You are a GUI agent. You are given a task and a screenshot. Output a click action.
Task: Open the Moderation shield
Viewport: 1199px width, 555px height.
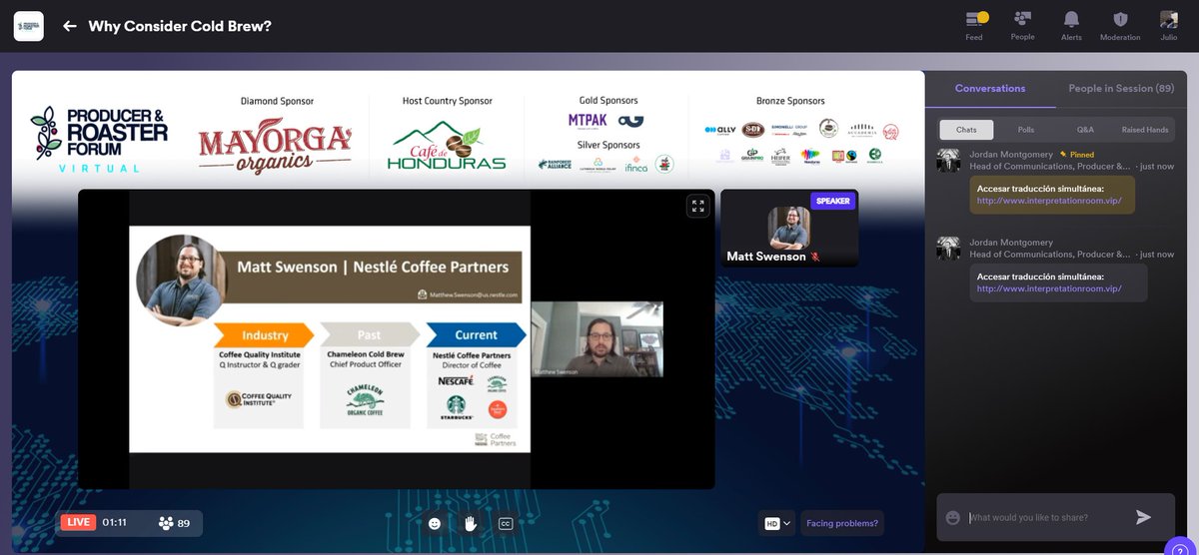pos(1120,25)
